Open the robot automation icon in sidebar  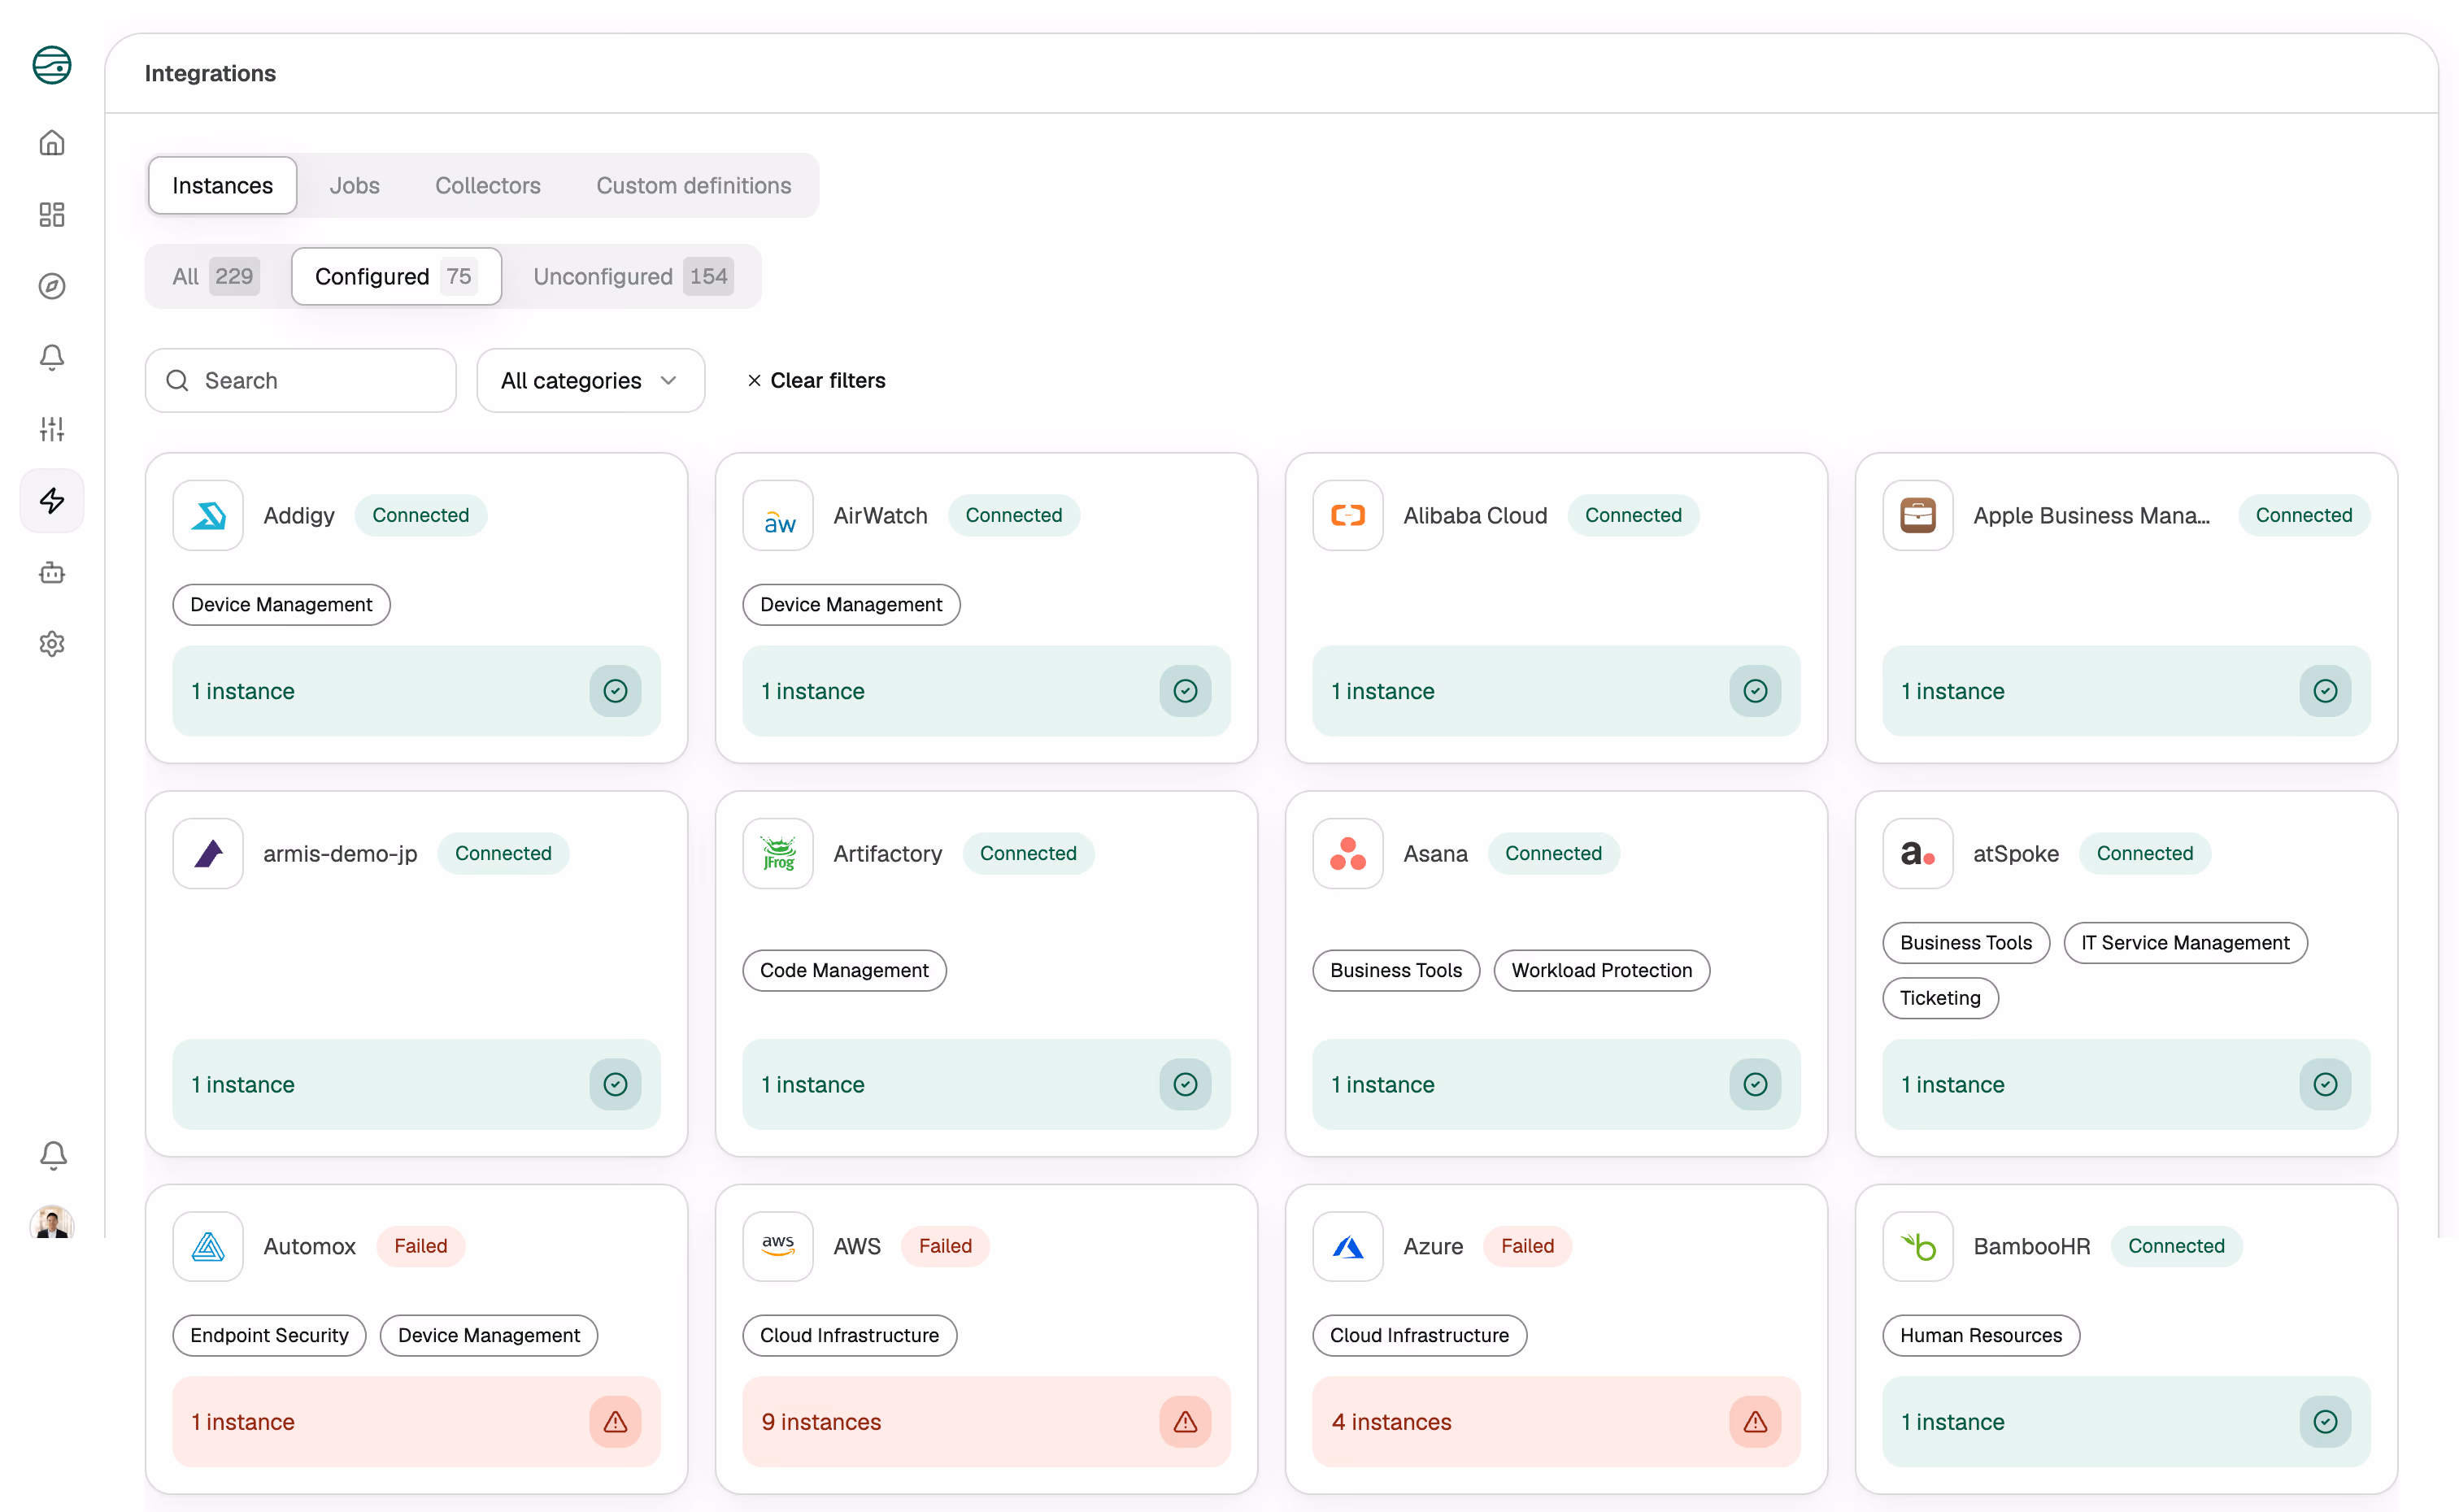pyautogui.click(x=52, y=572)
